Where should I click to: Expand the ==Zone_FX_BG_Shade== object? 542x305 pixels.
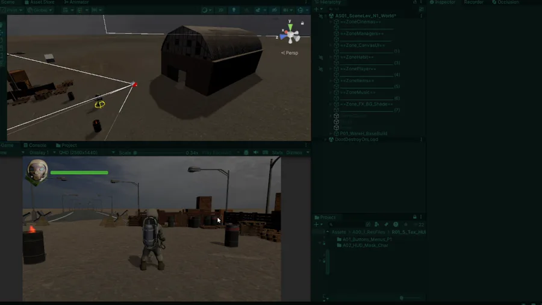331,104
